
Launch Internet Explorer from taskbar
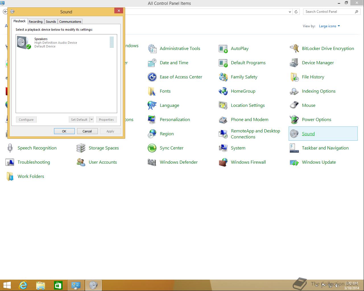click(23, 285)
